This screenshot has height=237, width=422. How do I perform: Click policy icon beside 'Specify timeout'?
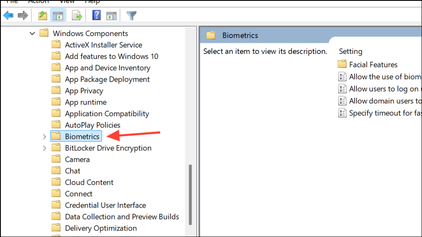[x=342, y=113]
